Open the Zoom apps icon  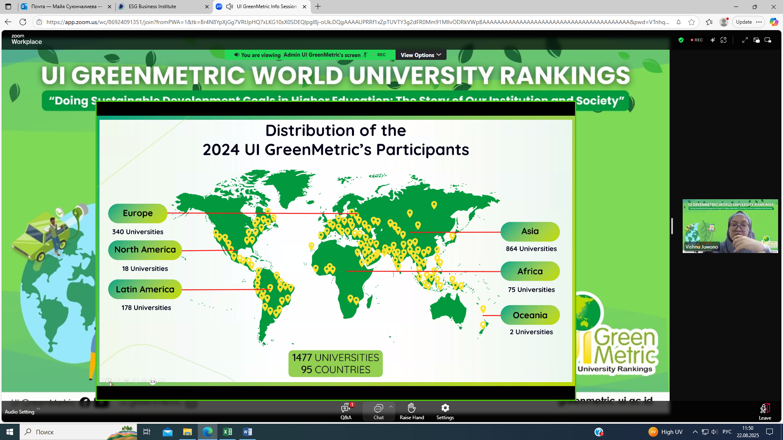click(x=723, y=40)
